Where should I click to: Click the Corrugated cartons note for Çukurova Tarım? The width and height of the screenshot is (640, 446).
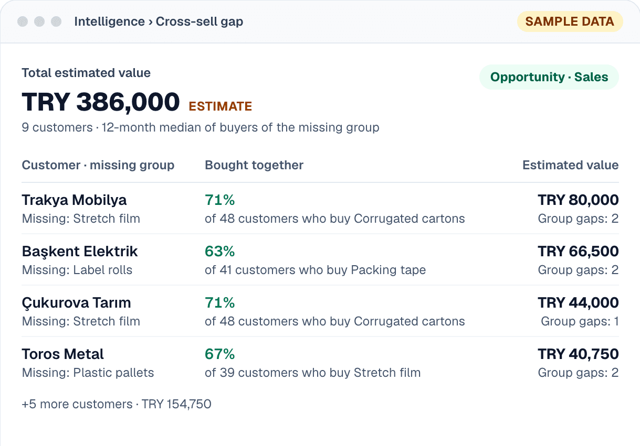[335, 321]
